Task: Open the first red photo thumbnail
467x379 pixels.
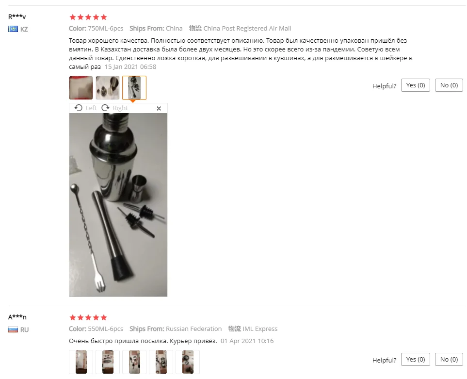Action: pos(81,88)
